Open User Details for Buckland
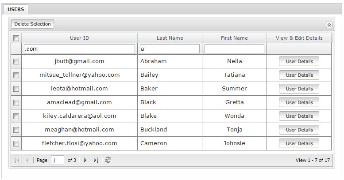Screen dimensions: 344x180 pos(299,130)
